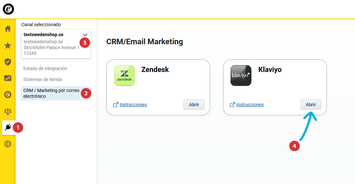Click the Klaviyo card title

pos(270,69)
